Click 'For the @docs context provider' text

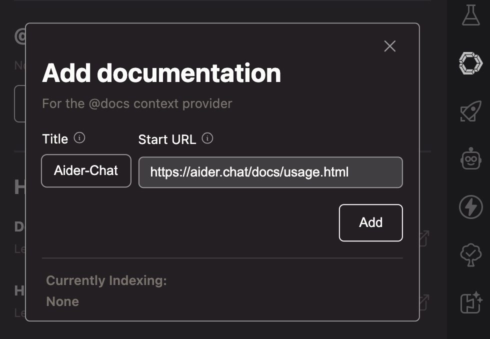pyautogui.click(x=137, y=103)
